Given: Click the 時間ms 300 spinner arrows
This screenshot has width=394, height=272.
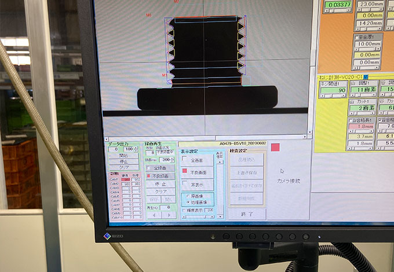Looking at the screenshot, I should [173, 159].
